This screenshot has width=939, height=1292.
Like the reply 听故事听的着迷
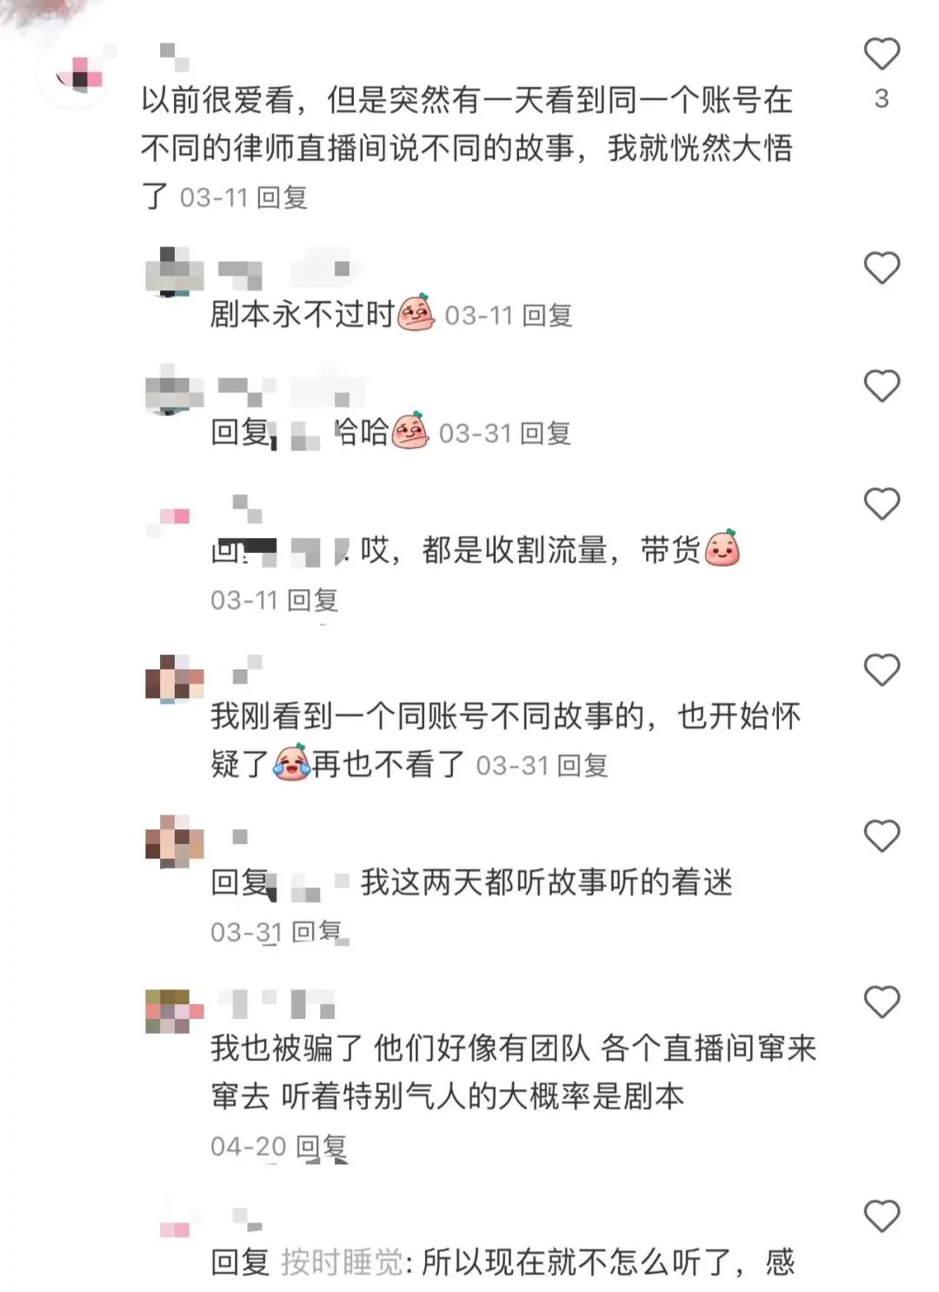(881, 836)
